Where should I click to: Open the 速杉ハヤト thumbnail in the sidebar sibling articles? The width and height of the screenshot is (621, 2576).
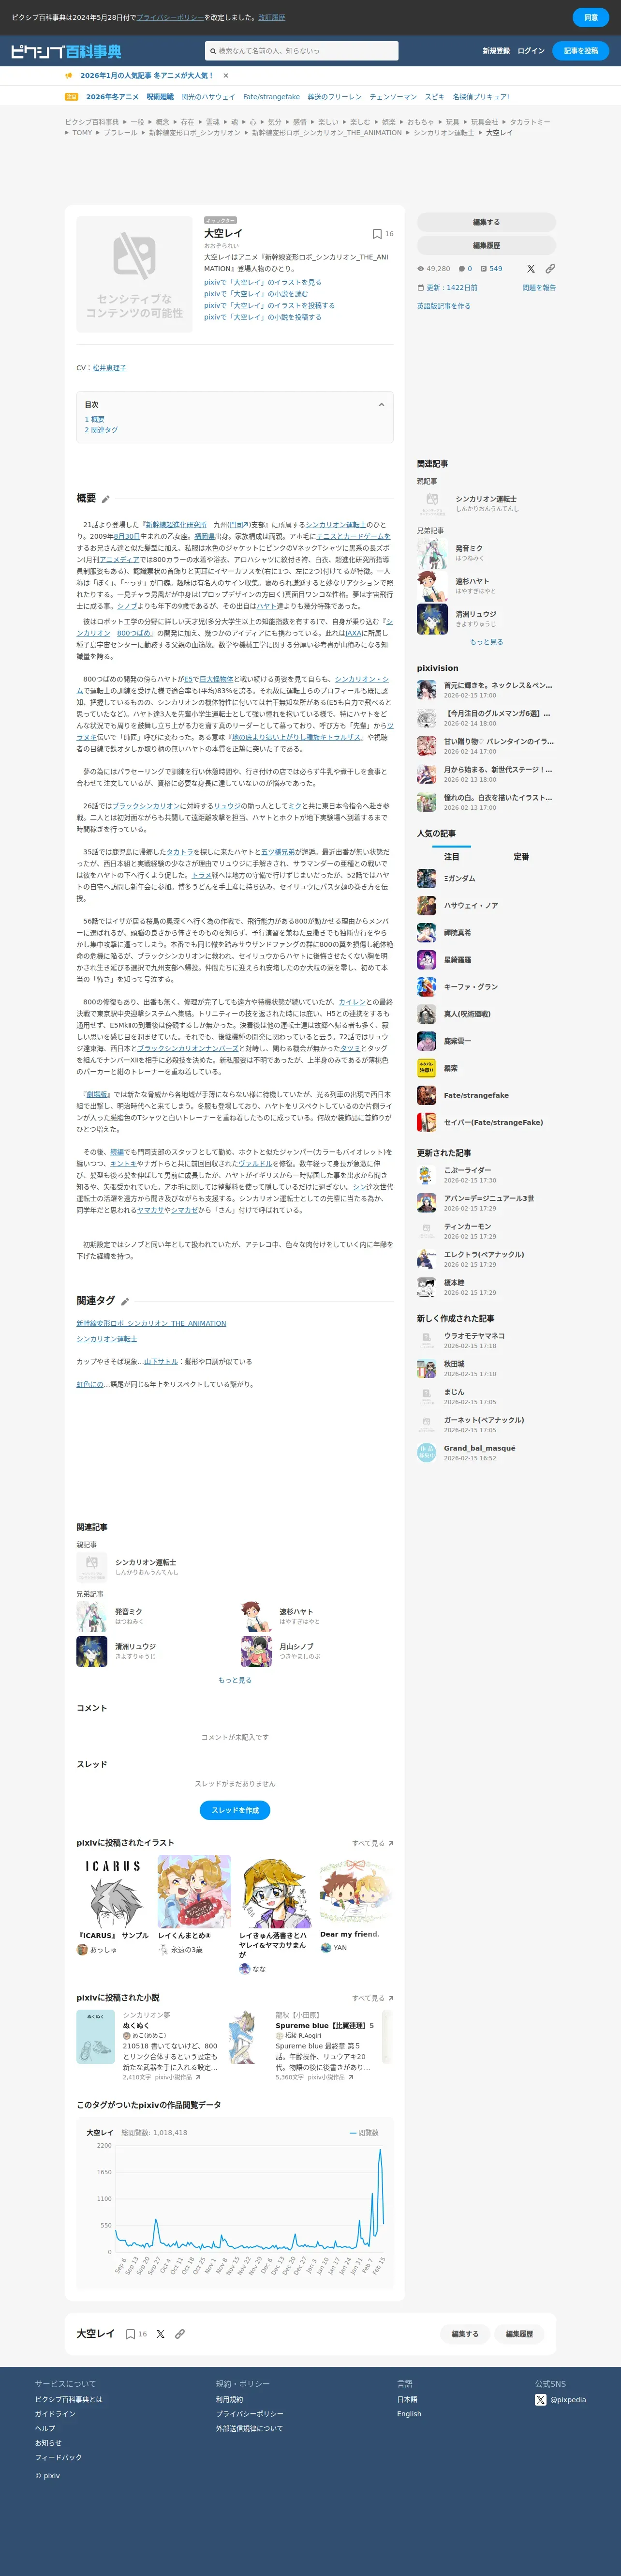(432, 586)
